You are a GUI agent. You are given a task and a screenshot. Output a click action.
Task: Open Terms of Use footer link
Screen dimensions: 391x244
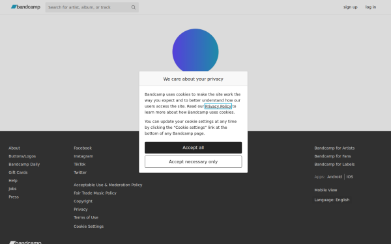[x=86, y=217]
